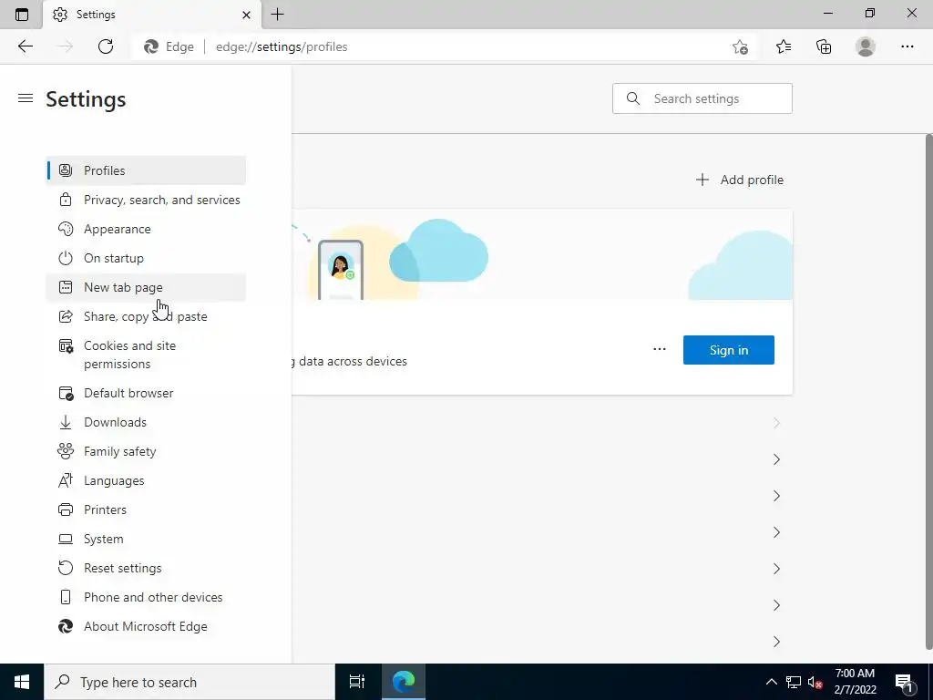Open the Collections toolbar icon
The width and height of the screenshot is (933, 700).
[824, 46]
